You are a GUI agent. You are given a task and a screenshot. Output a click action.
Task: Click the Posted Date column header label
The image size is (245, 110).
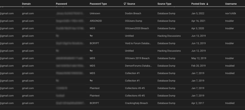coord(198,4)
